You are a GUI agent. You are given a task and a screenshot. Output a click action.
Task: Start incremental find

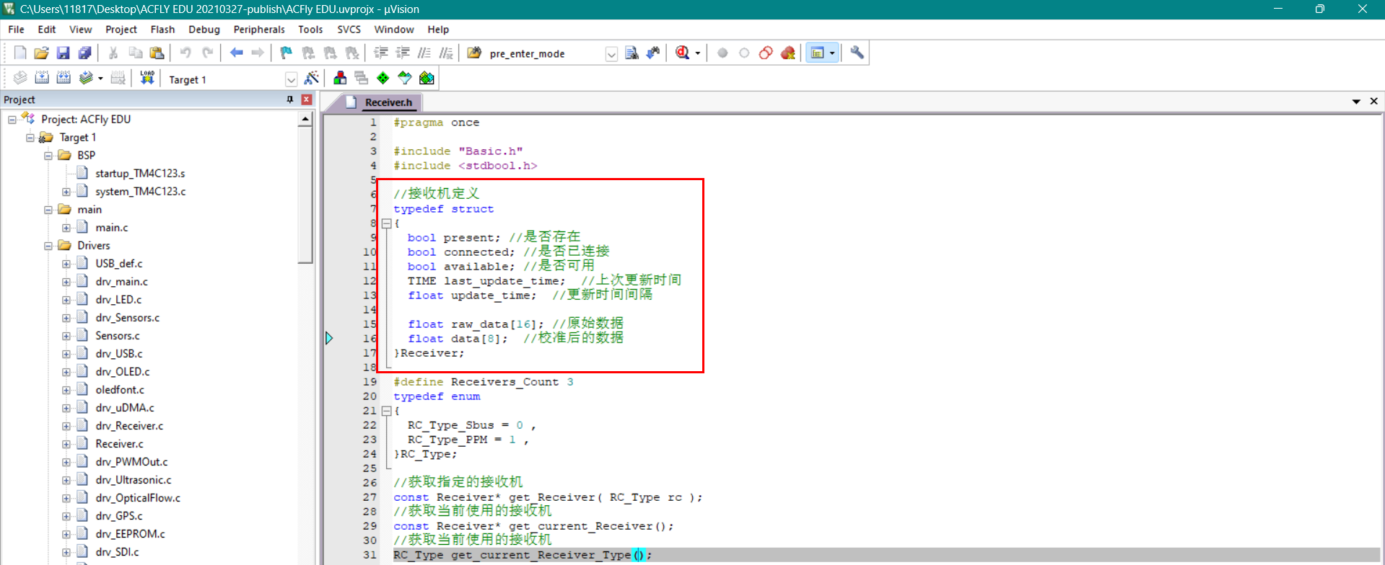pyautogui.click(x=653, y=53)
